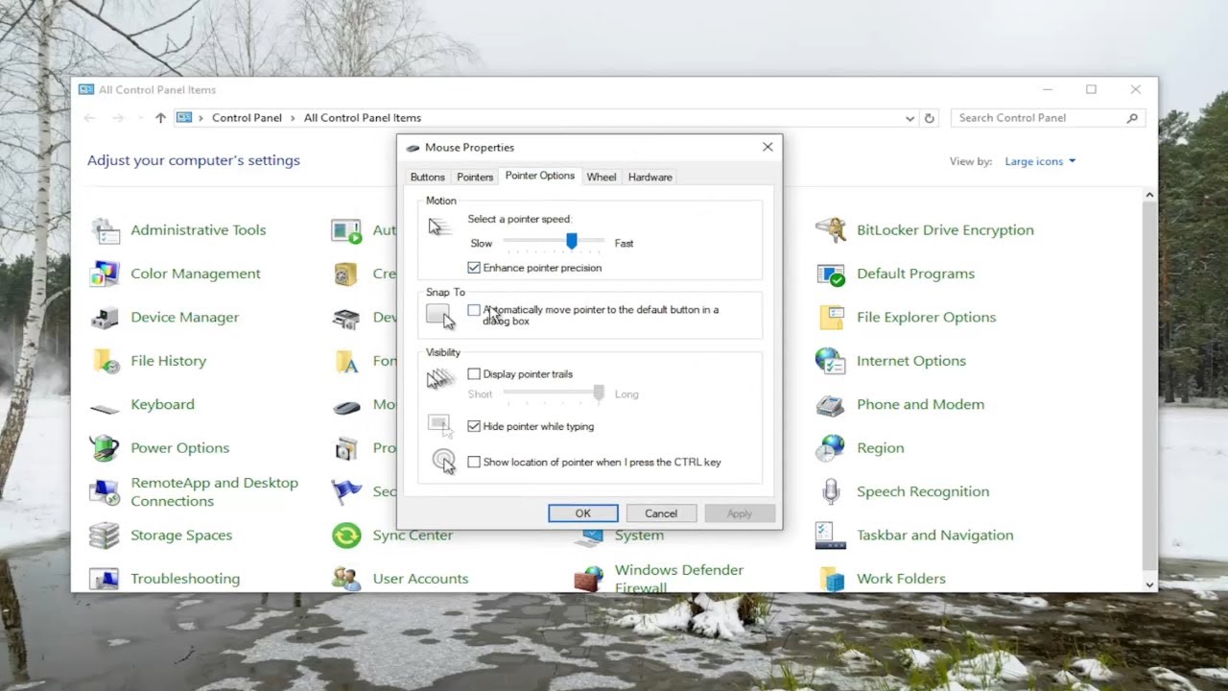Screen dimensions: 1228x691
Task: Click the Control Panel breadcrumb link
Action: pyautogui.click(x=247, y=118)
